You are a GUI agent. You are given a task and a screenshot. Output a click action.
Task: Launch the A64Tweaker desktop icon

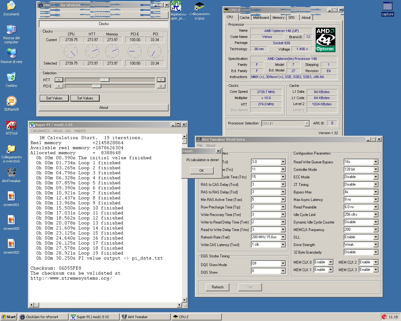click(x=11, y=175)
